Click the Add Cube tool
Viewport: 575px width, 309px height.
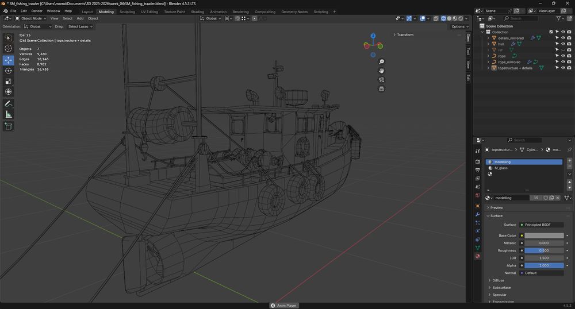(x=8, y=126)
